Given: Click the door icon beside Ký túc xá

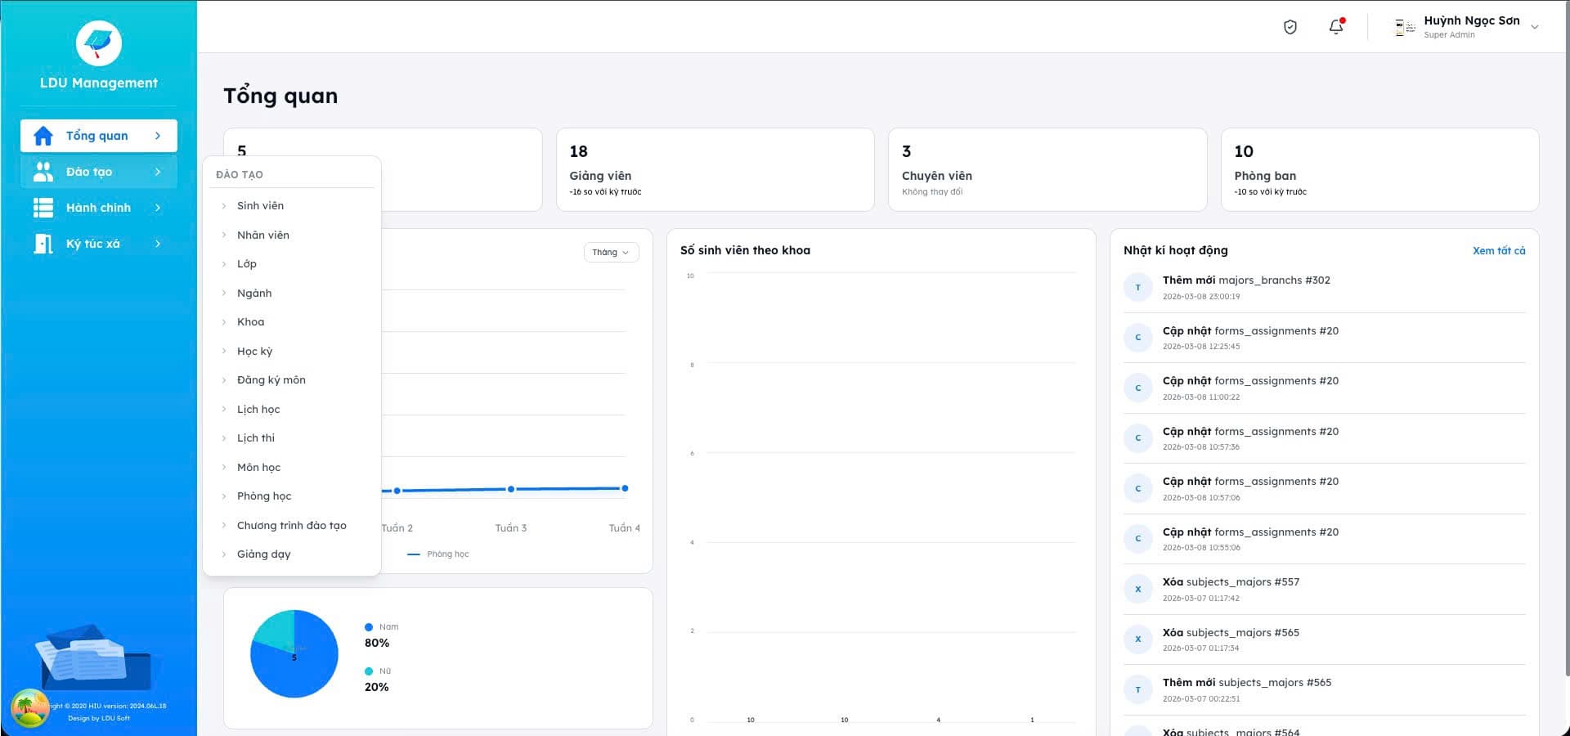Looking at the screenshot, I should click(x=43, y=244).
